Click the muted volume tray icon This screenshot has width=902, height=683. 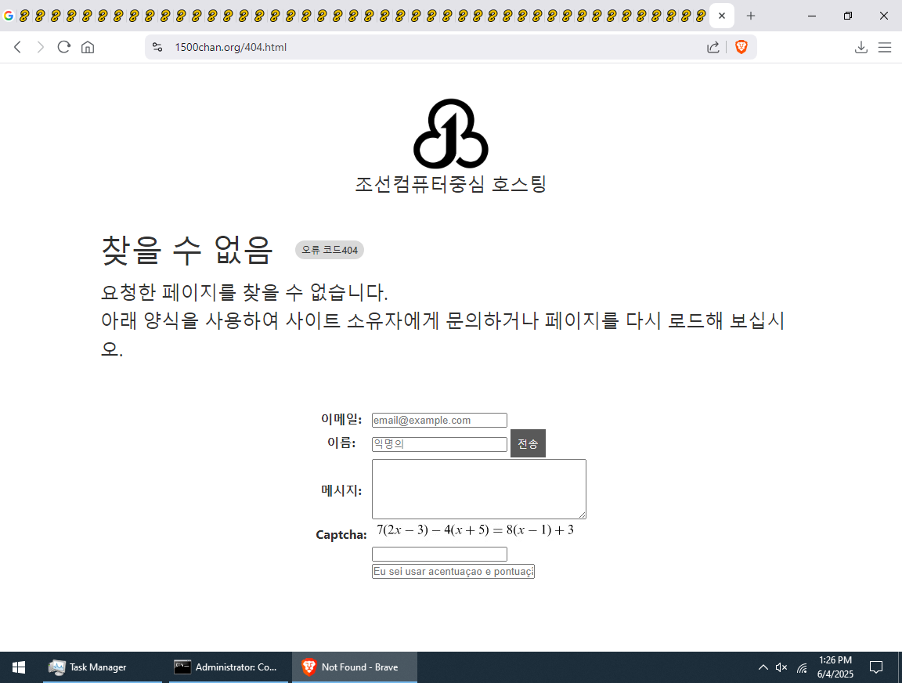click(781, 667)
